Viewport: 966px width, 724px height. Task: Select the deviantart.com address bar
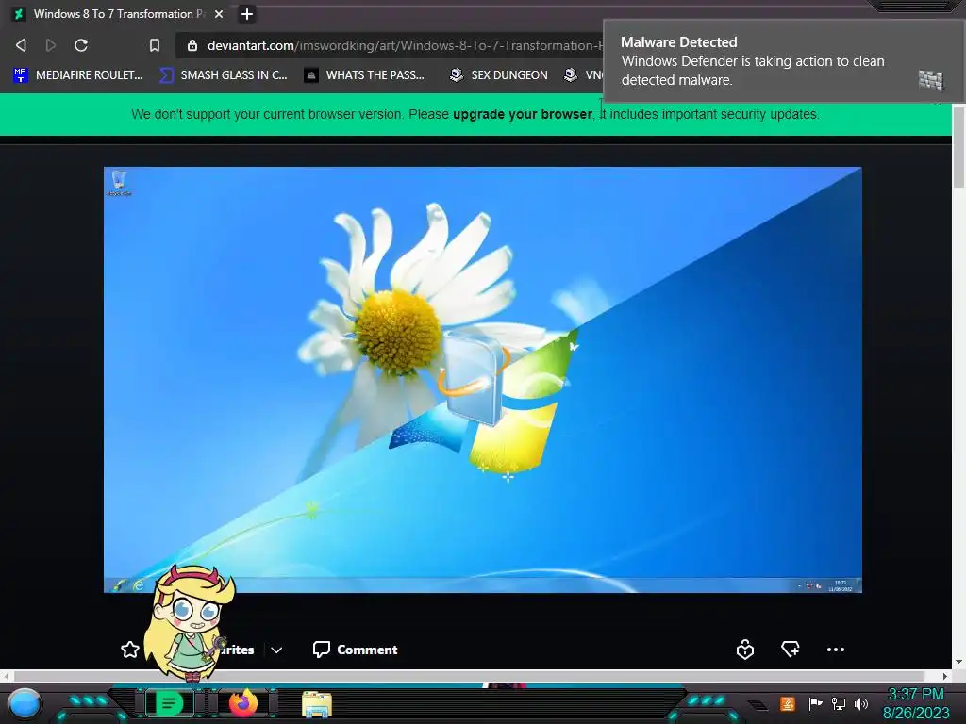pos(394,45)
